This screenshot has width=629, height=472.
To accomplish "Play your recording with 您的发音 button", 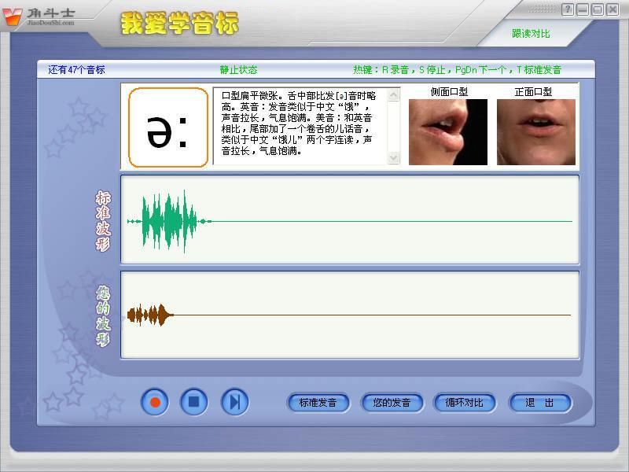I will click(392, 403).
